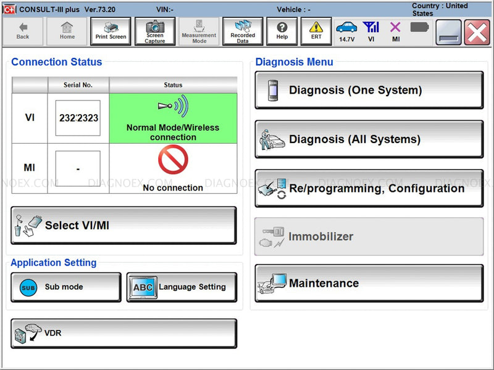The image size is (494, 370).
Task: Open Sub mode settings
Action: (x=65, y=286)
